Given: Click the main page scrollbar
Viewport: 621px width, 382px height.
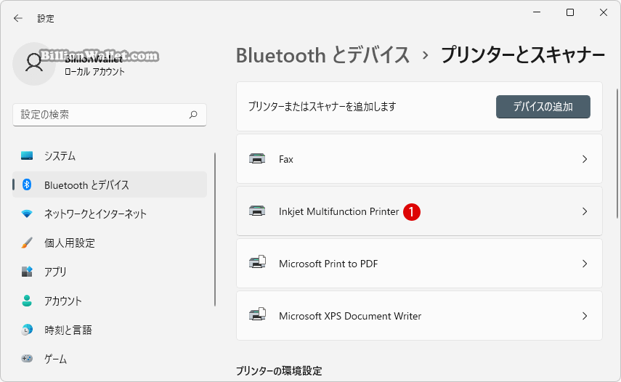Looking at the screenshot, I should tap(617, 153).
